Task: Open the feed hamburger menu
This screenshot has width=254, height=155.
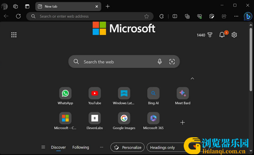Action: click(43, 147)
